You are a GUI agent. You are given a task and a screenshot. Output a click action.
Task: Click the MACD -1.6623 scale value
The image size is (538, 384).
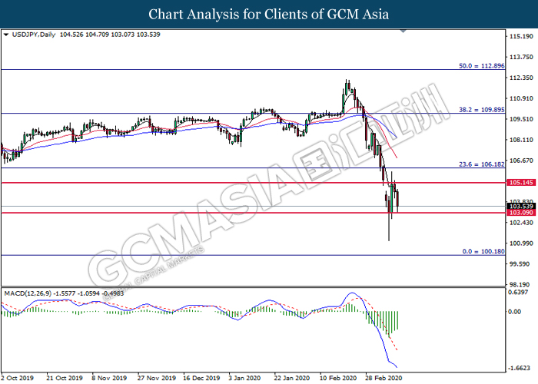point(520,368)
